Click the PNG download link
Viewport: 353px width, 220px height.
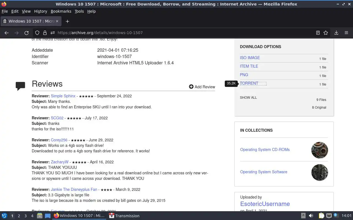244,75
